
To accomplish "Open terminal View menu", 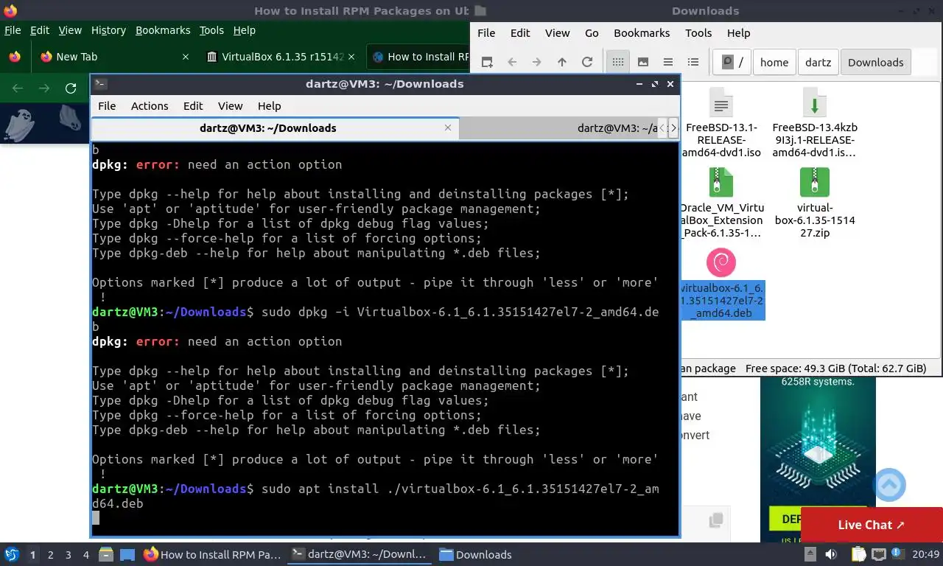I will click(x=230, y=105).
